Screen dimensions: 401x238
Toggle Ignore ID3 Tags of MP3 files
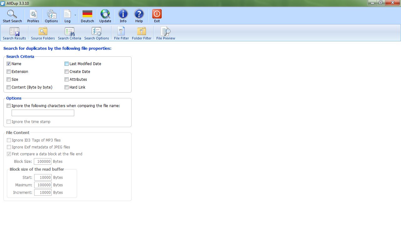(x=9, y=140)
